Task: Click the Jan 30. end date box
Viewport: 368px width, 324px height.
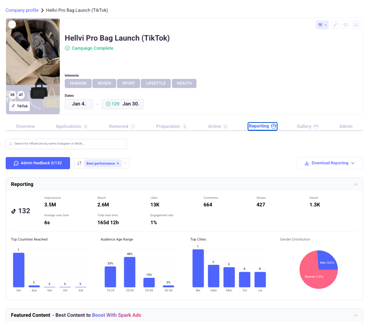Action: coord(123,104)
